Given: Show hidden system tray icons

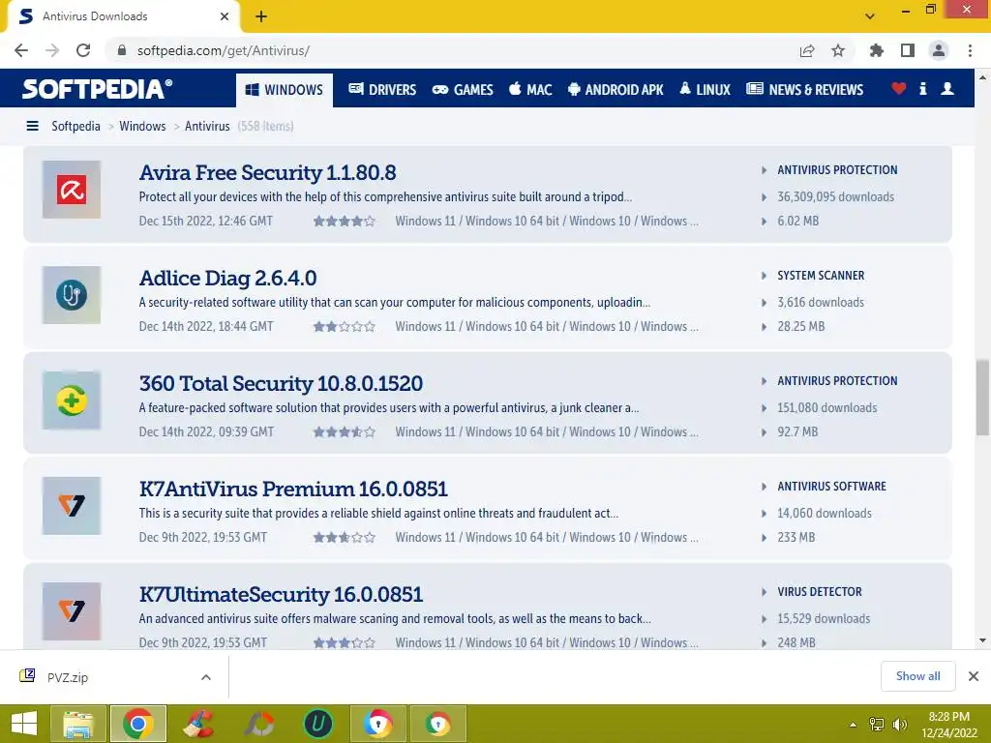Looking at the screenshot, I should point(854,724).
